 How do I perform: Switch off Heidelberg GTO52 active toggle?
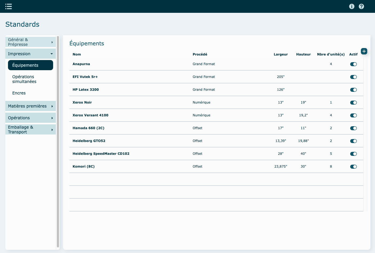click(353, 141)
